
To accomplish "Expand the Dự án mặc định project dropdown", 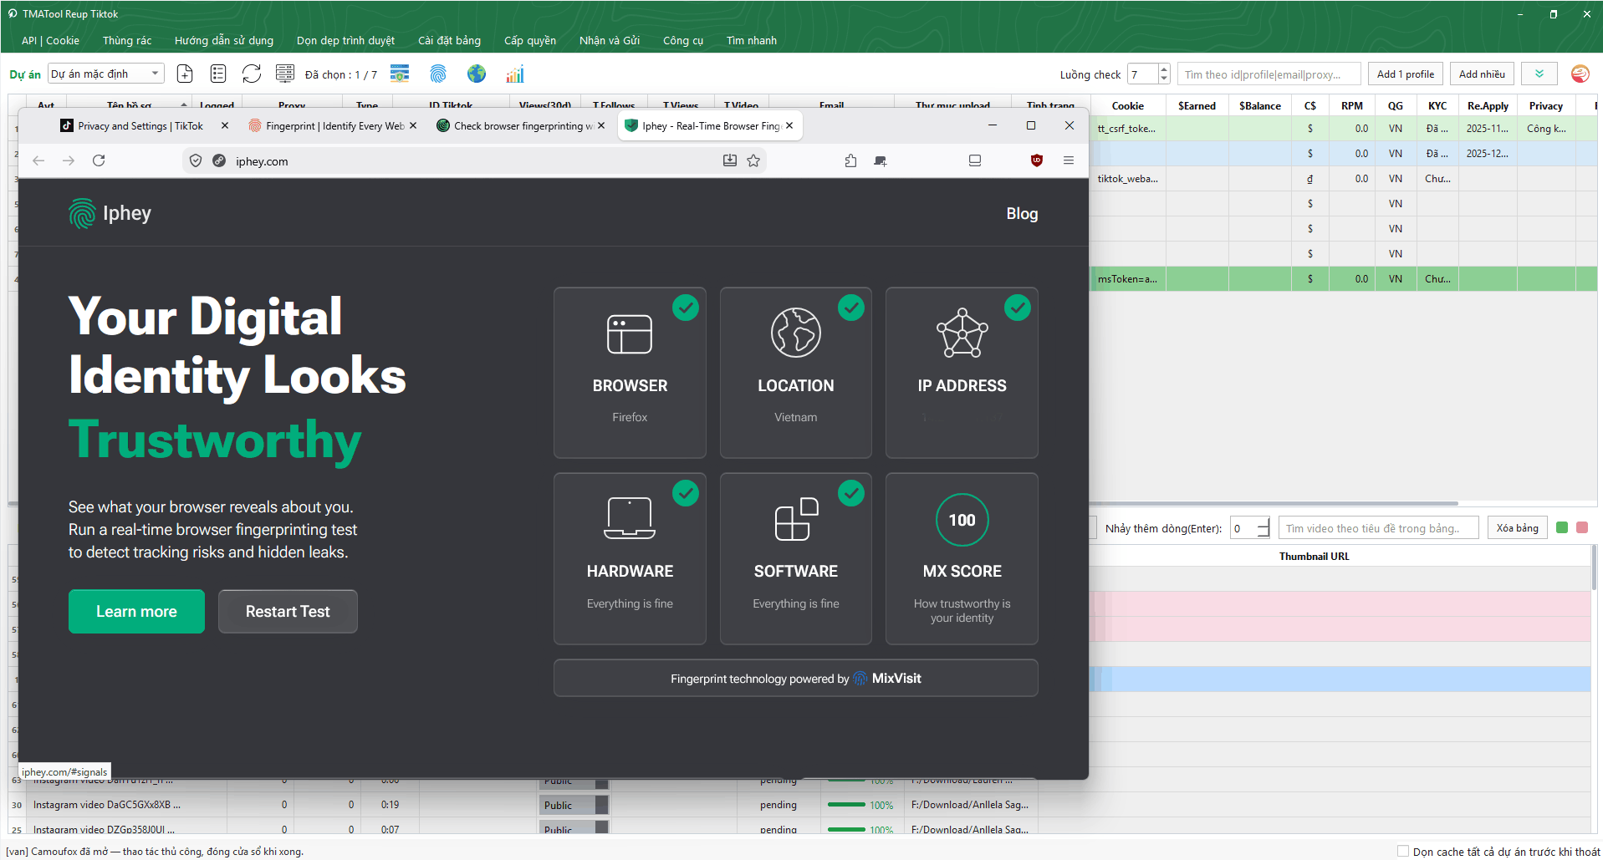I will point(106,74).
